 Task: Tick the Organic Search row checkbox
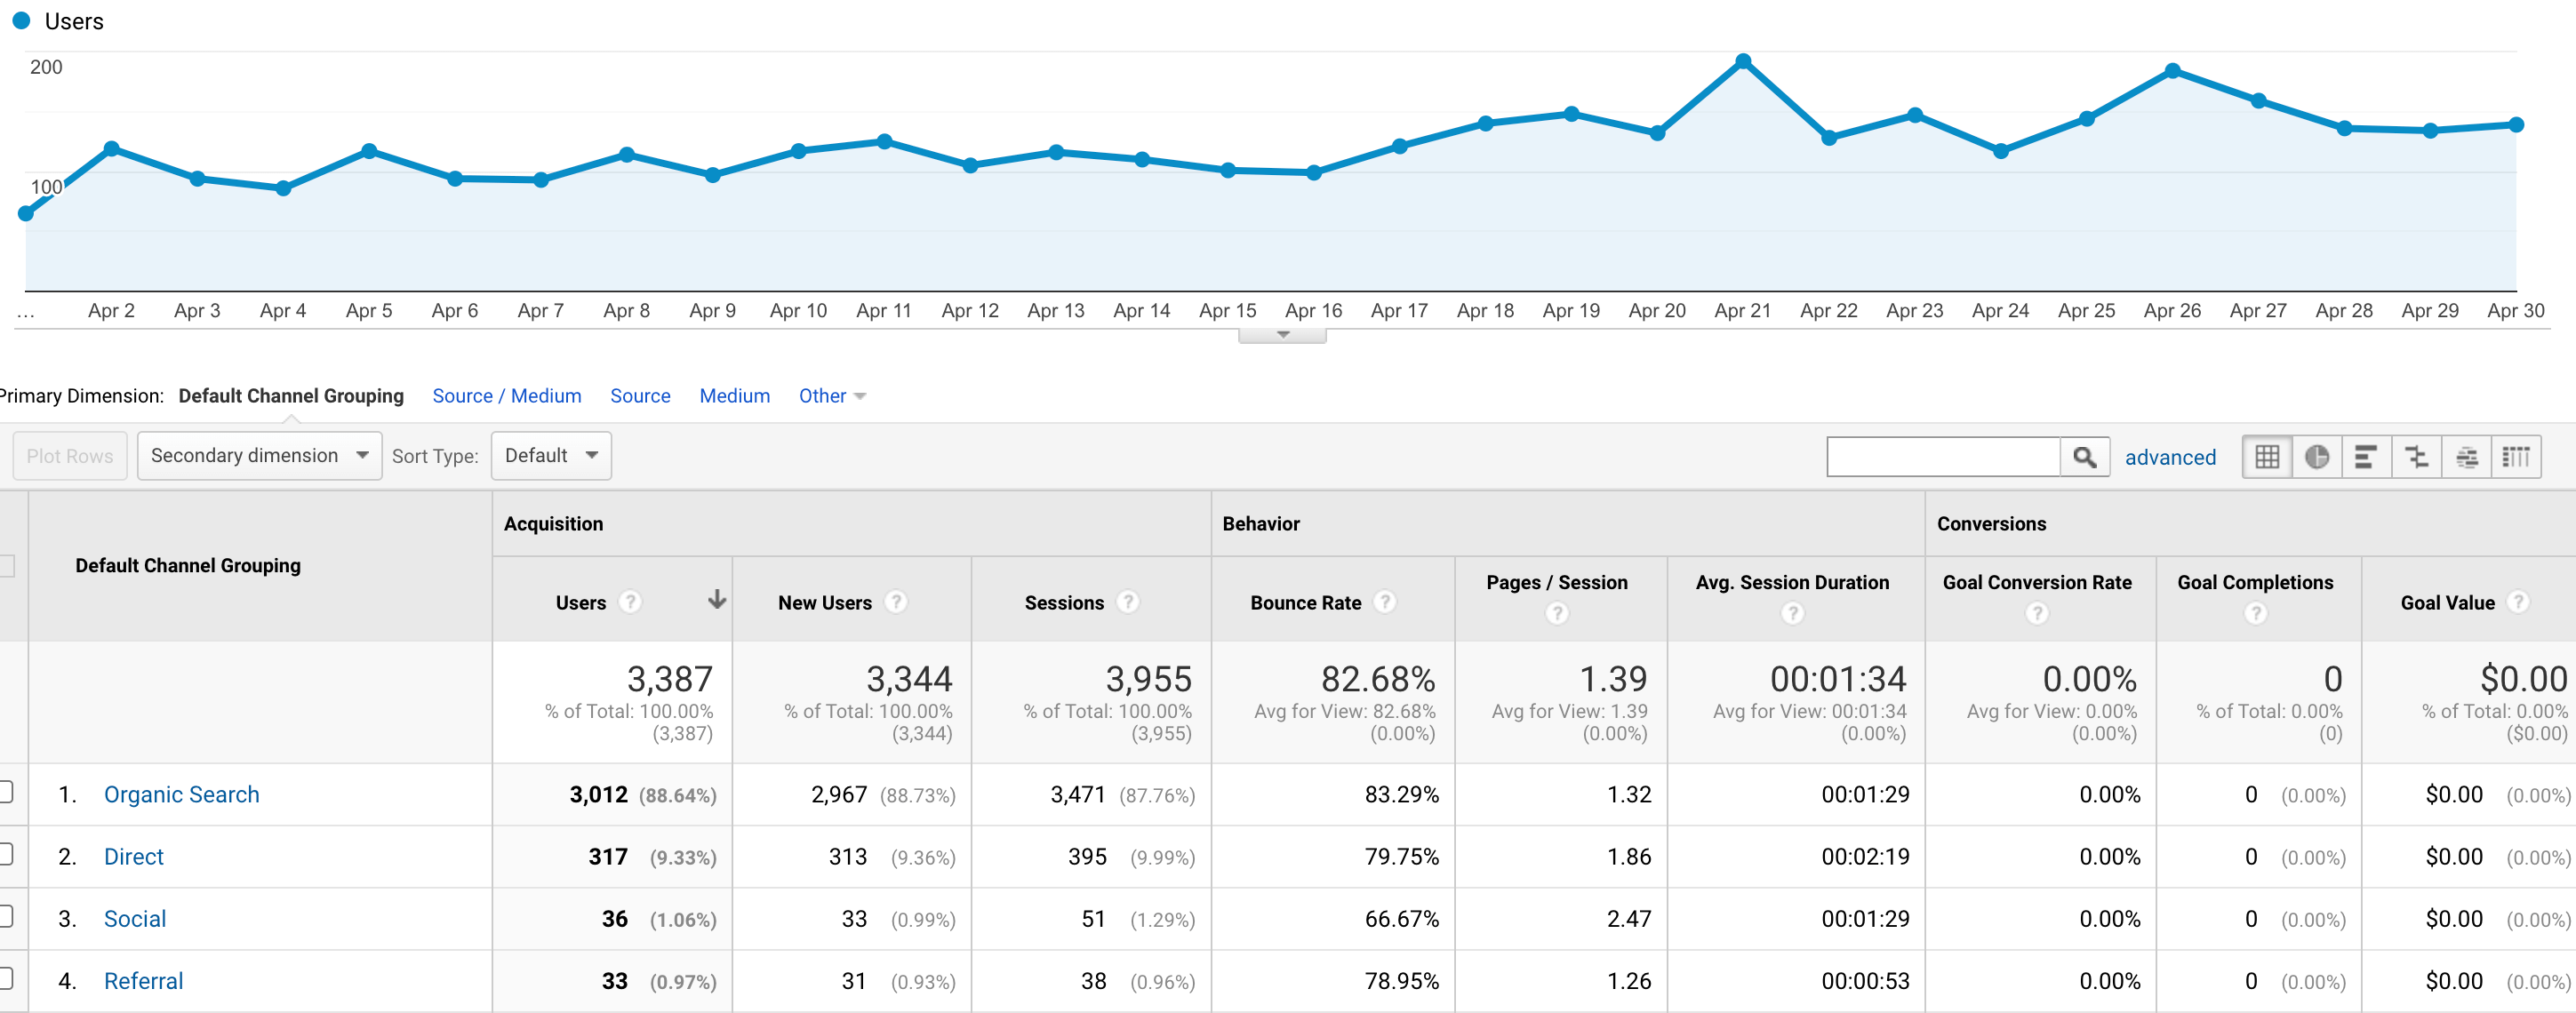point(5,792)
